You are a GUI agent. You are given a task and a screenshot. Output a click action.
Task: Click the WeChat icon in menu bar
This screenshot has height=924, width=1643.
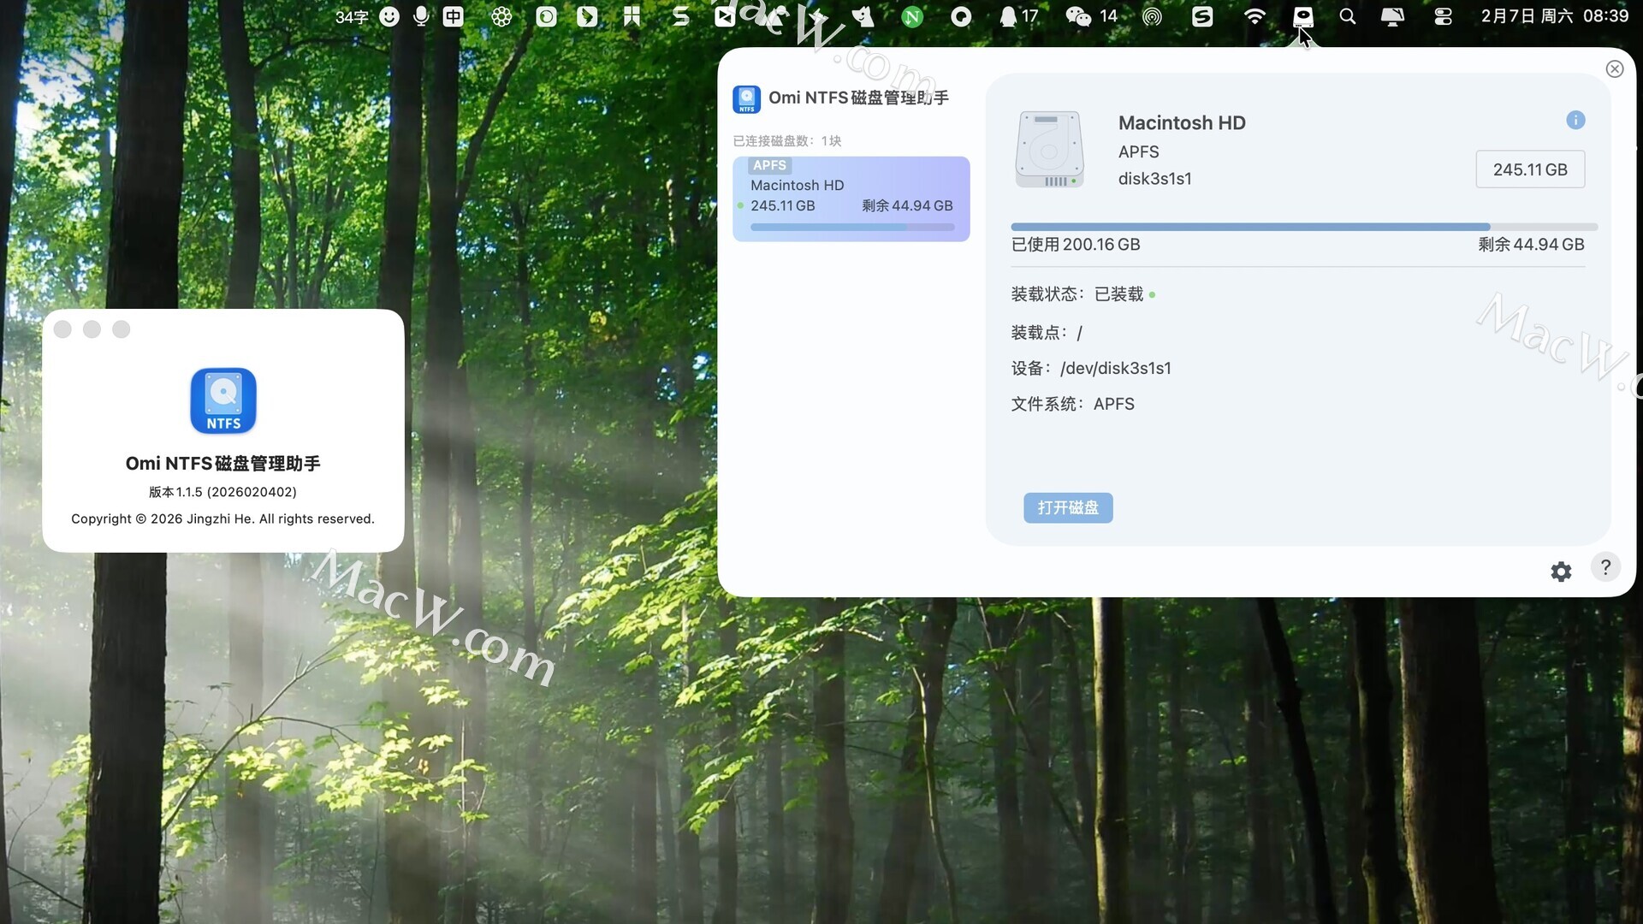click(x=1077, y=16)
